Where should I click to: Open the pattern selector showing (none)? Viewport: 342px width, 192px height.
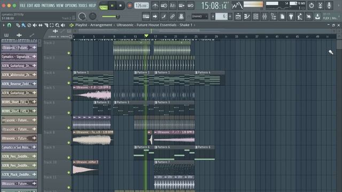(199, 17)
